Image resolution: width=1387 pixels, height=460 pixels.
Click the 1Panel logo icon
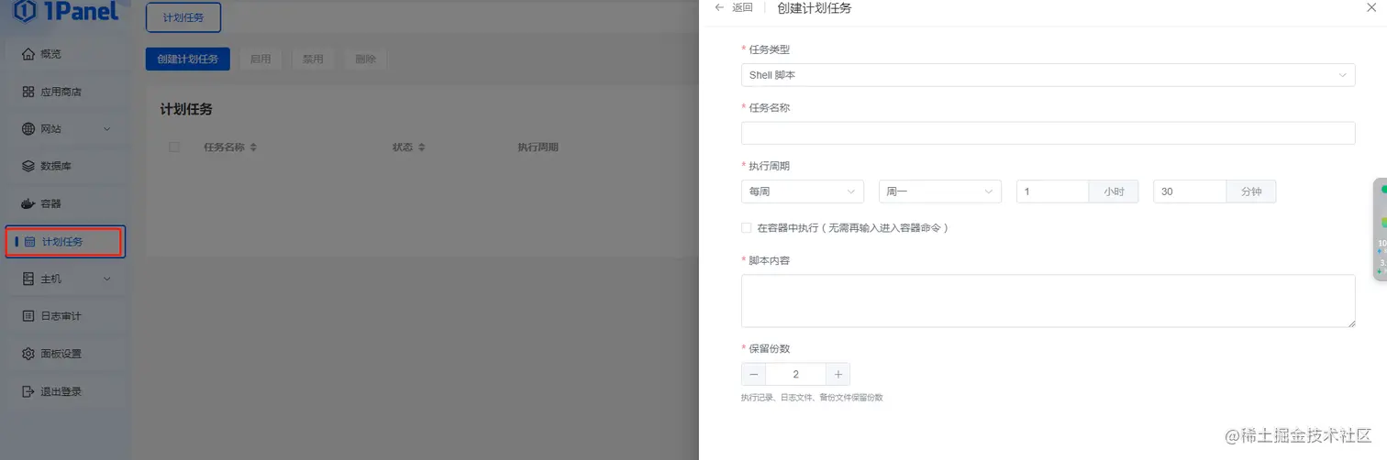(x=25, y=11)
